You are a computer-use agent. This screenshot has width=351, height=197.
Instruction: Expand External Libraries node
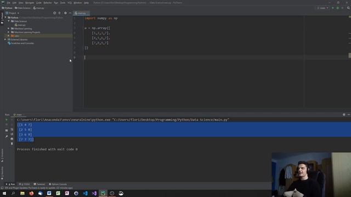(5, 39)
